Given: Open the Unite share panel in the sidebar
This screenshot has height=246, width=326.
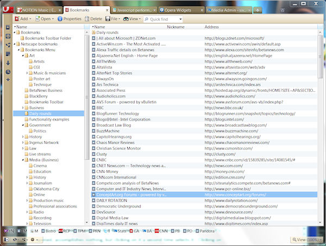Looking at the screenshot, I should point(8,45).
